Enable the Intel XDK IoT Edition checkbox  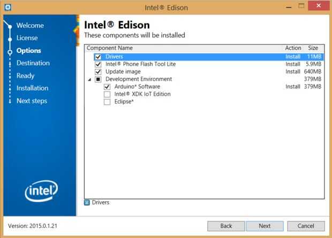coord(107,94)
